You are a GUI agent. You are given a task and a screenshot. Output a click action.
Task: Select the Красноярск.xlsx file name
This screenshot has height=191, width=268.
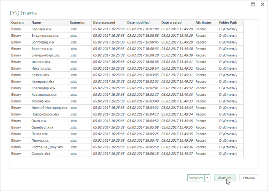pyautogui.click(x=44, y=95)
